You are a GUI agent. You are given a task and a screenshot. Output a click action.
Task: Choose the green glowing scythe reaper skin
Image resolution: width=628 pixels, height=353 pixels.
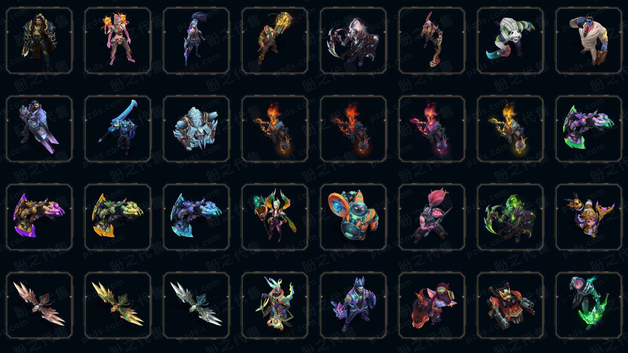[510, 217]
